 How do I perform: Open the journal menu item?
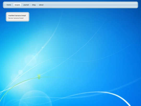click(x=26, y=5)
